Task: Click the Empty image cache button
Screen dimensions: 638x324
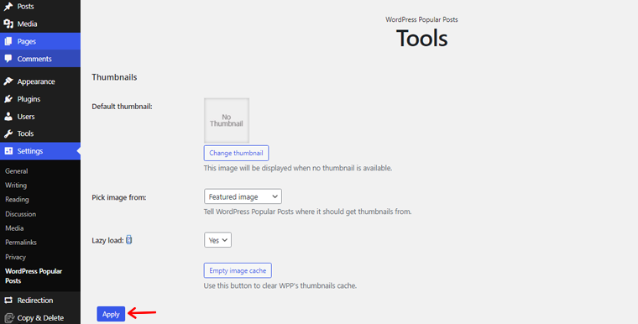Action: coord(238,270)
